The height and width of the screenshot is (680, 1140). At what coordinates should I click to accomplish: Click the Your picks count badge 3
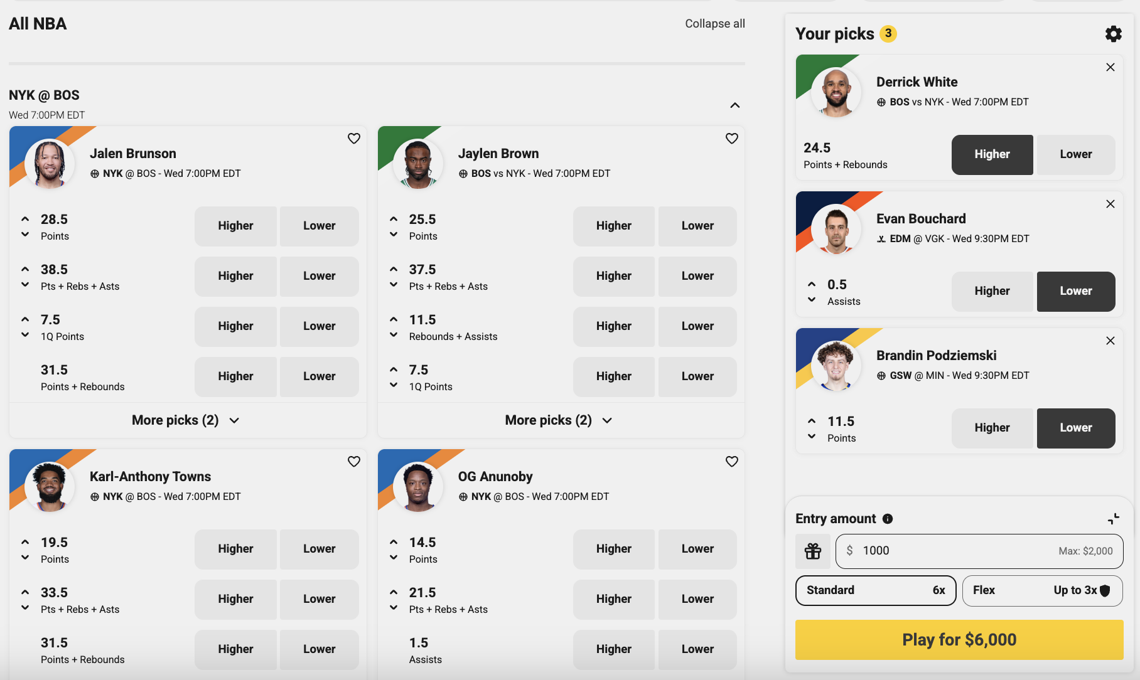point(888,33)
